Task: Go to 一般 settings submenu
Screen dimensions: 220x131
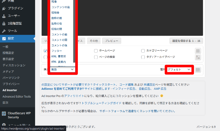Action: coord(5,47)
